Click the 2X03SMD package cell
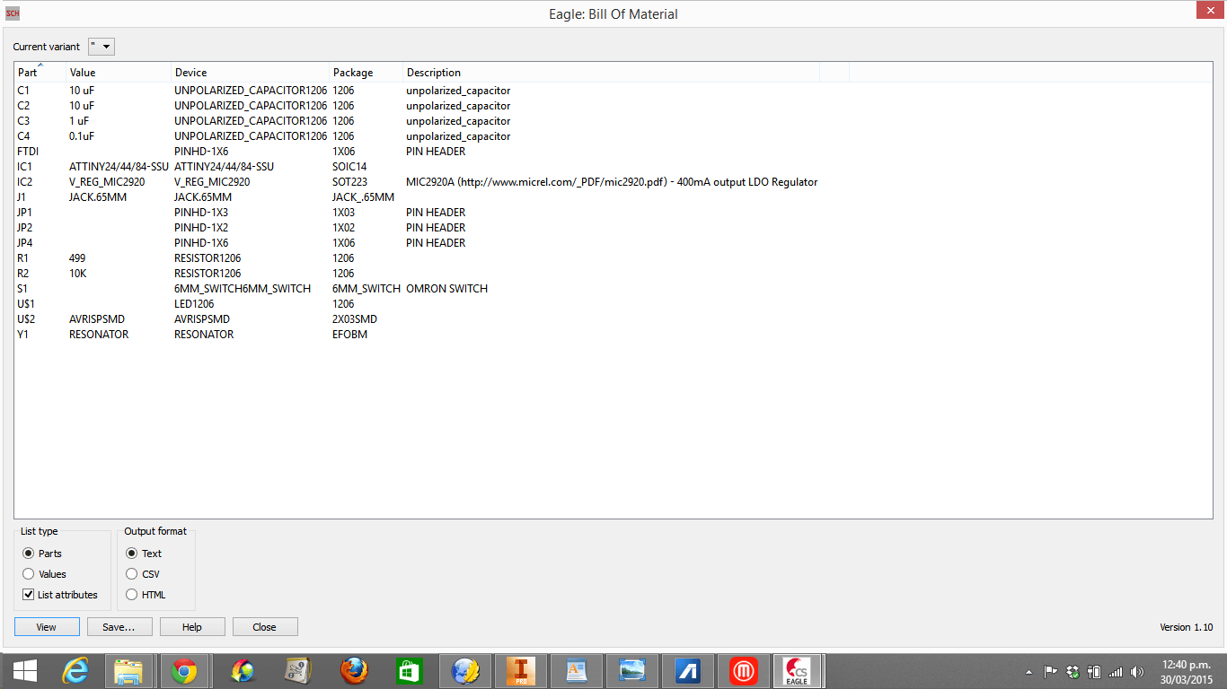The image size is (1227, 689). [355, 319]
